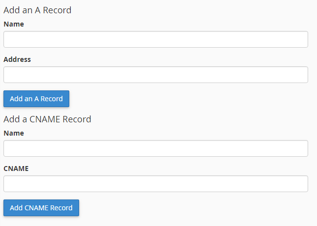Click the Address label text
Viewport: 317px width, 226px height.
pos(17,59)
